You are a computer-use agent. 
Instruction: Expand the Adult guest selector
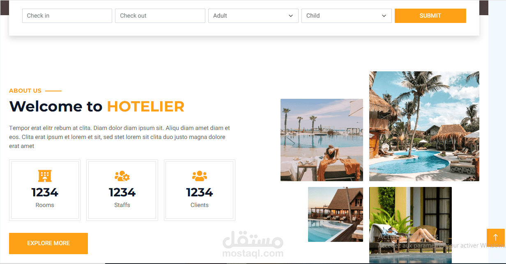[253, 16]
